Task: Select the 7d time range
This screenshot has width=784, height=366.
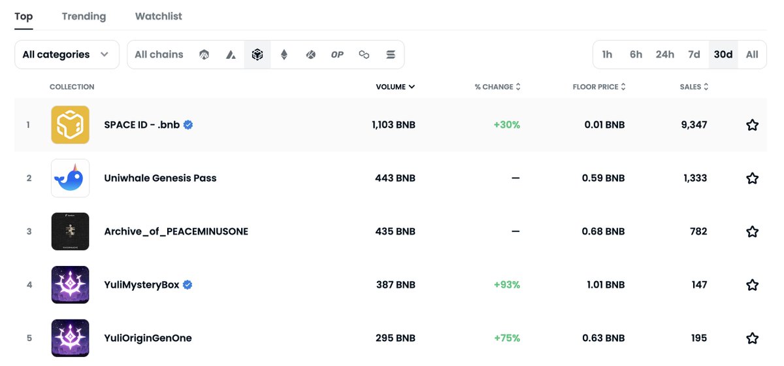Action: [x=694, y=55]
